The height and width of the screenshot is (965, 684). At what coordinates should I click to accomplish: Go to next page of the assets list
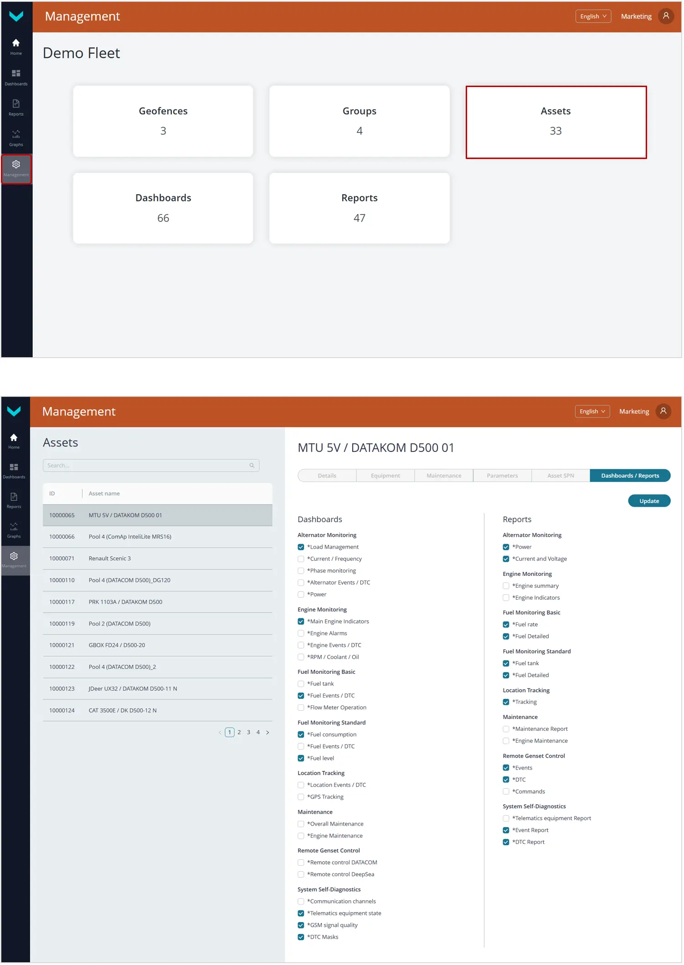(x=267, y=732)
